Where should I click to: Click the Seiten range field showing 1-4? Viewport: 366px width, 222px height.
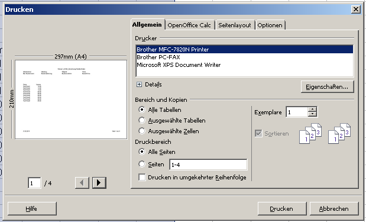[x=208, y=165]
